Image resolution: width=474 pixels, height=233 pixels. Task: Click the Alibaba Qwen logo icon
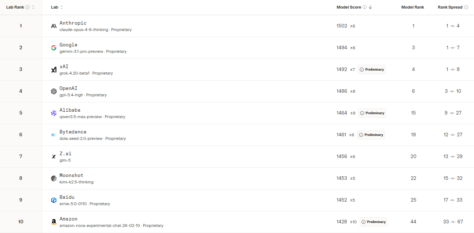(54, 113)
